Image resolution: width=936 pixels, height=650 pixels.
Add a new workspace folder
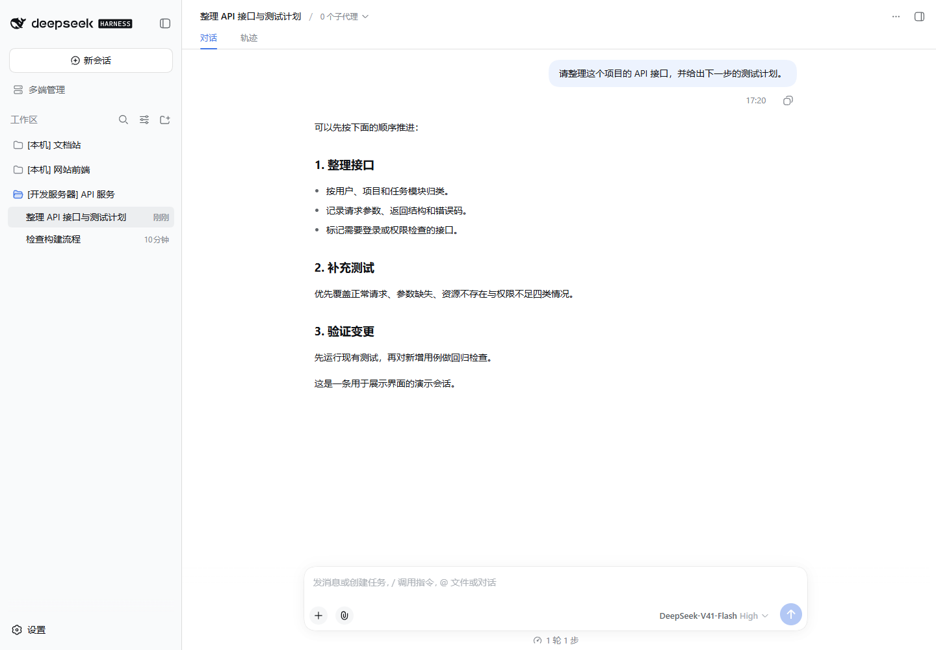(165, 120)
